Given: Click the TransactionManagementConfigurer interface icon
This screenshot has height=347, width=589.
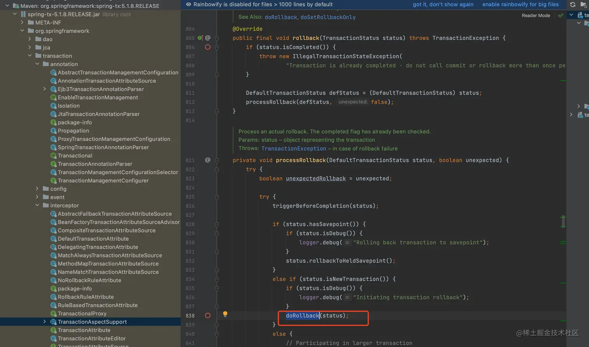Looking at the screenshot, I should coord(53,181).
